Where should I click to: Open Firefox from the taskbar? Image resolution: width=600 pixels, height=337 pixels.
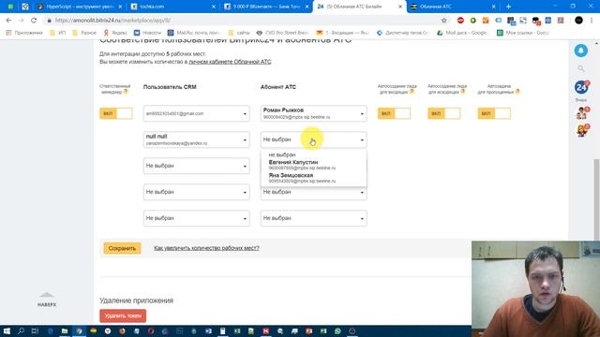pyautogui.click(x=122, y=330)
